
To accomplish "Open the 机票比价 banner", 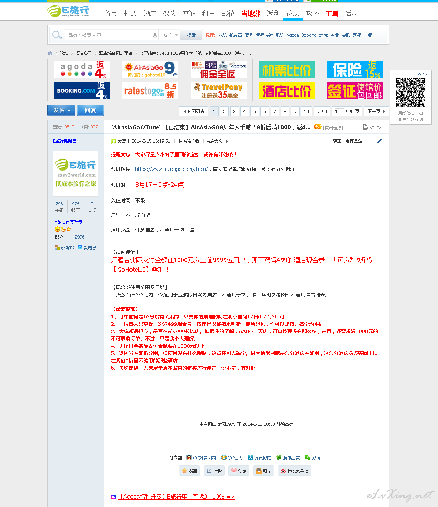I will 287,70.
